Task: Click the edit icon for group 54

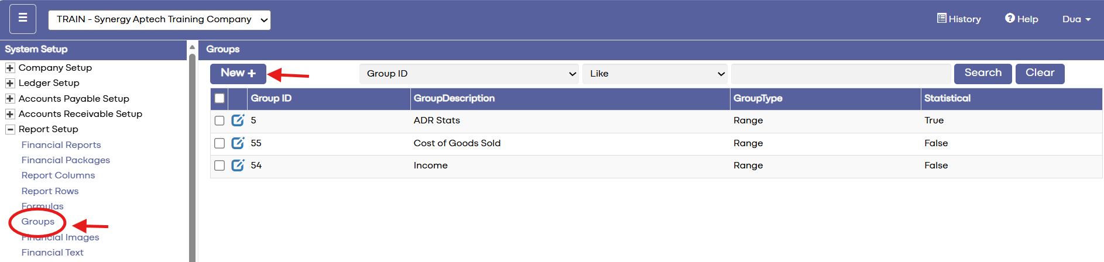Action: (238, 166)
